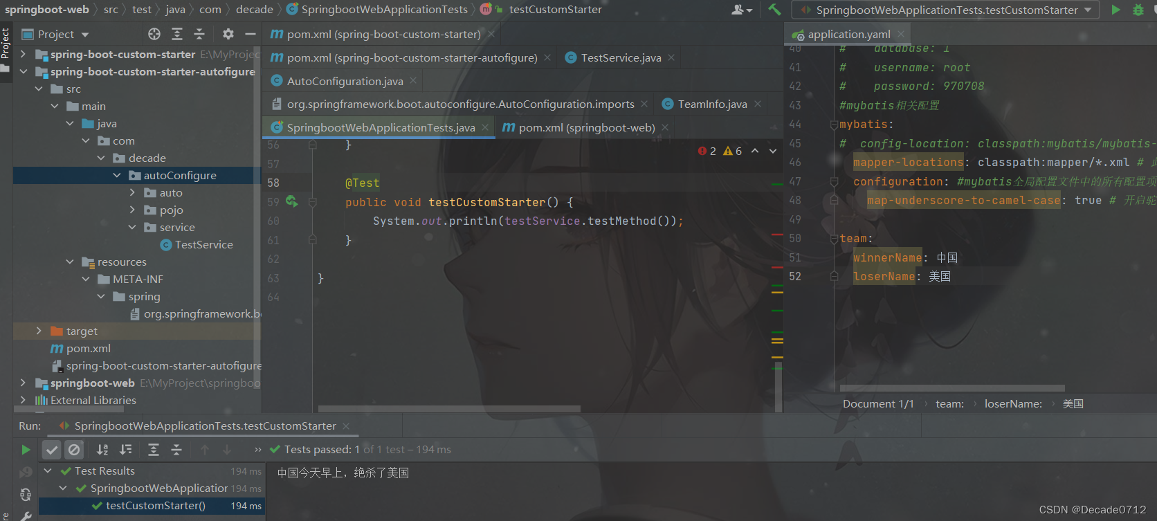This screenshot has width=1157, height=521.
Task: Click horizontal scrollbar of yaml editor
Action: click(x=952, y=388)
